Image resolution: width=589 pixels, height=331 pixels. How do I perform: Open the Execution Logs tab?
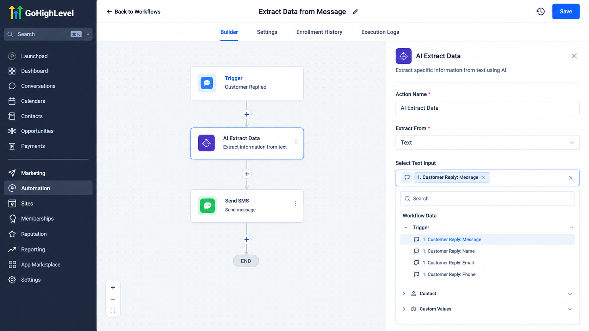(x=380, y=32)
